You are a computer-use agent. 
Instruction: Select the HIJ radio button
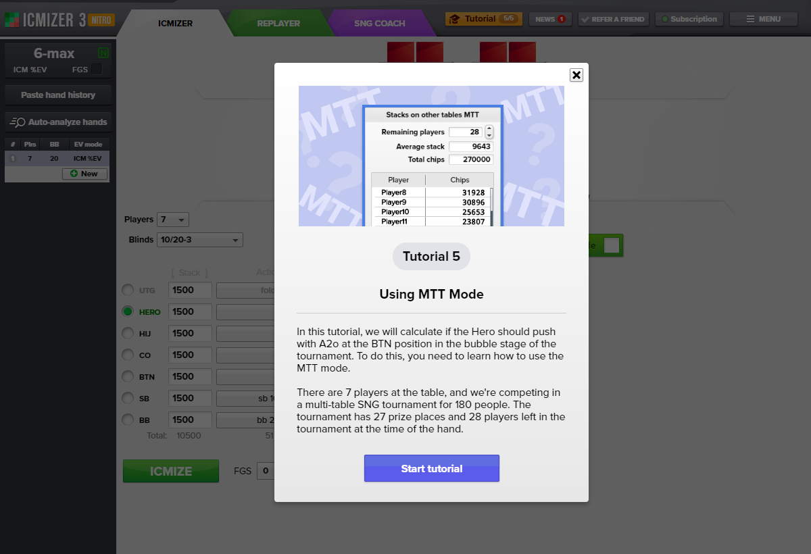tap(128, 333)
